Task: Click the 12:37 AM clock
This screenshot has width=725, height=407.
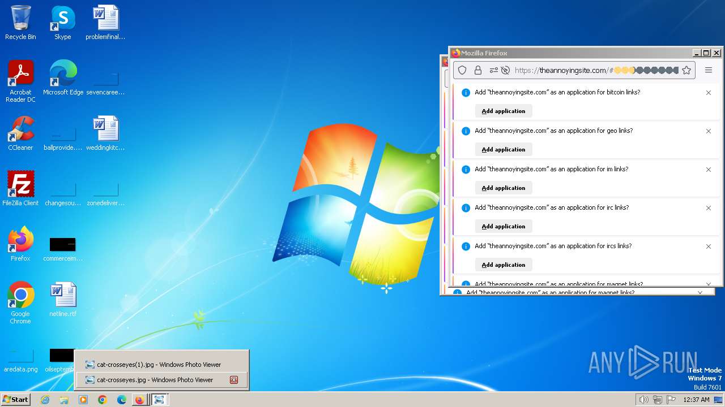Action: (x=696, y=400)
